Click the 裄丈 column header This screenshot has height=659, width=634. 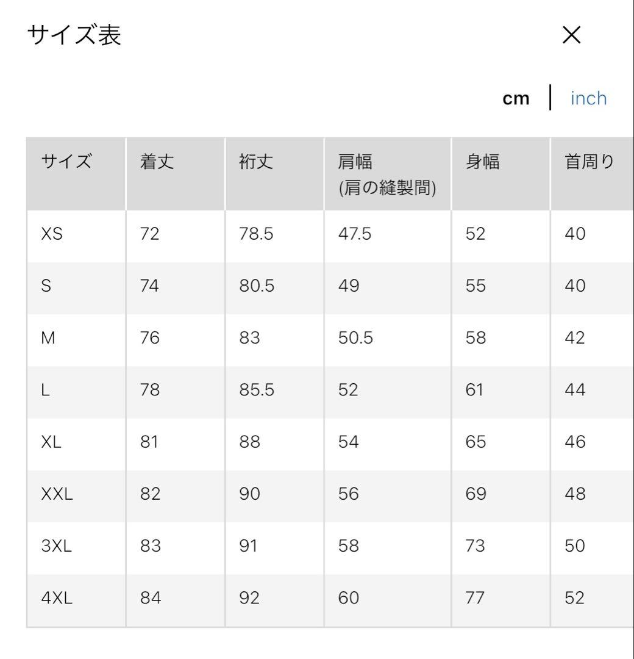[256, 161]
